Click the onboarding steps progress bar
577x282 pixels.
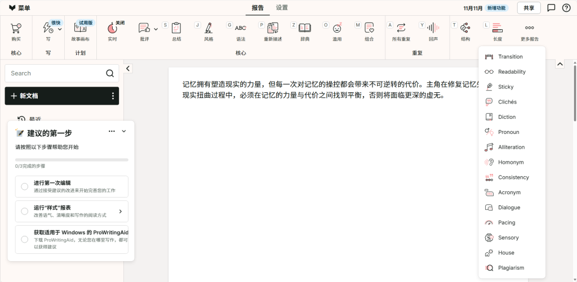click(x=72, y=160)
